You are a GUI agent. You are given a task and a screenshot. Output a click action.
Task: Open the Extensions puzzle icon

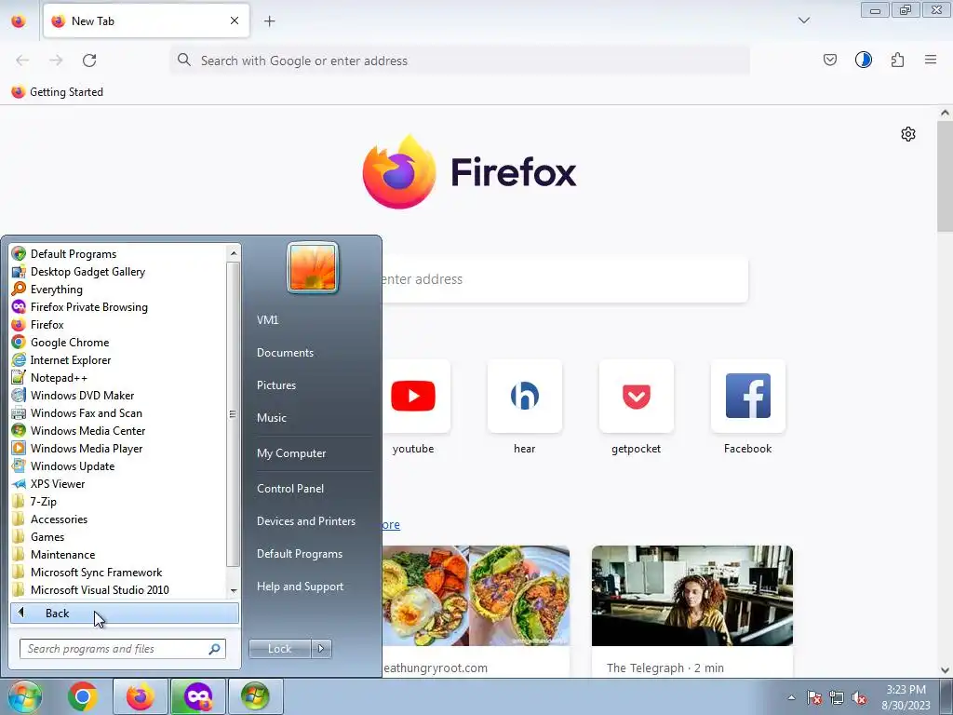point(897,60)
